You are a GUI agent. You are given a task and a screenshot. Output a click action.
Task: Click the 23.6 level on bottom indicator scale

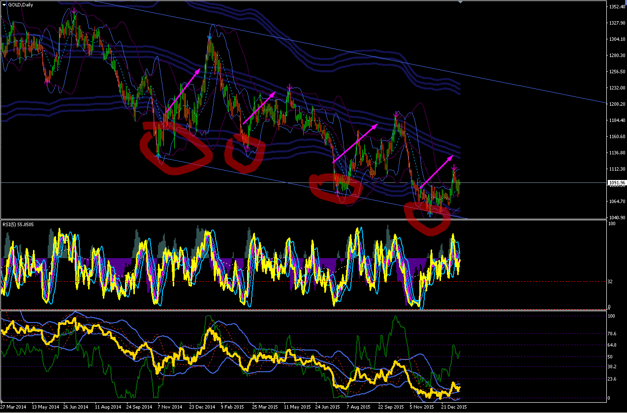pos(613,379)
